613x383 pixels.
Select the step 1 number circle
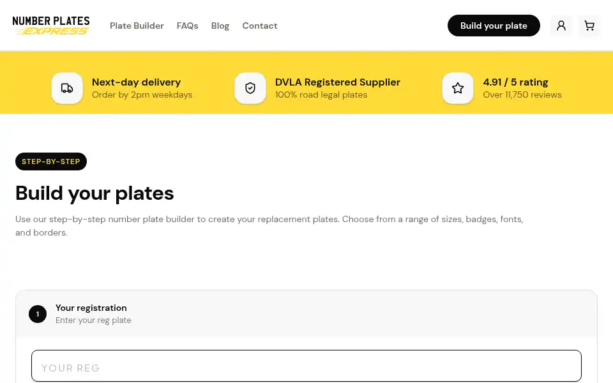click(38, 314)
